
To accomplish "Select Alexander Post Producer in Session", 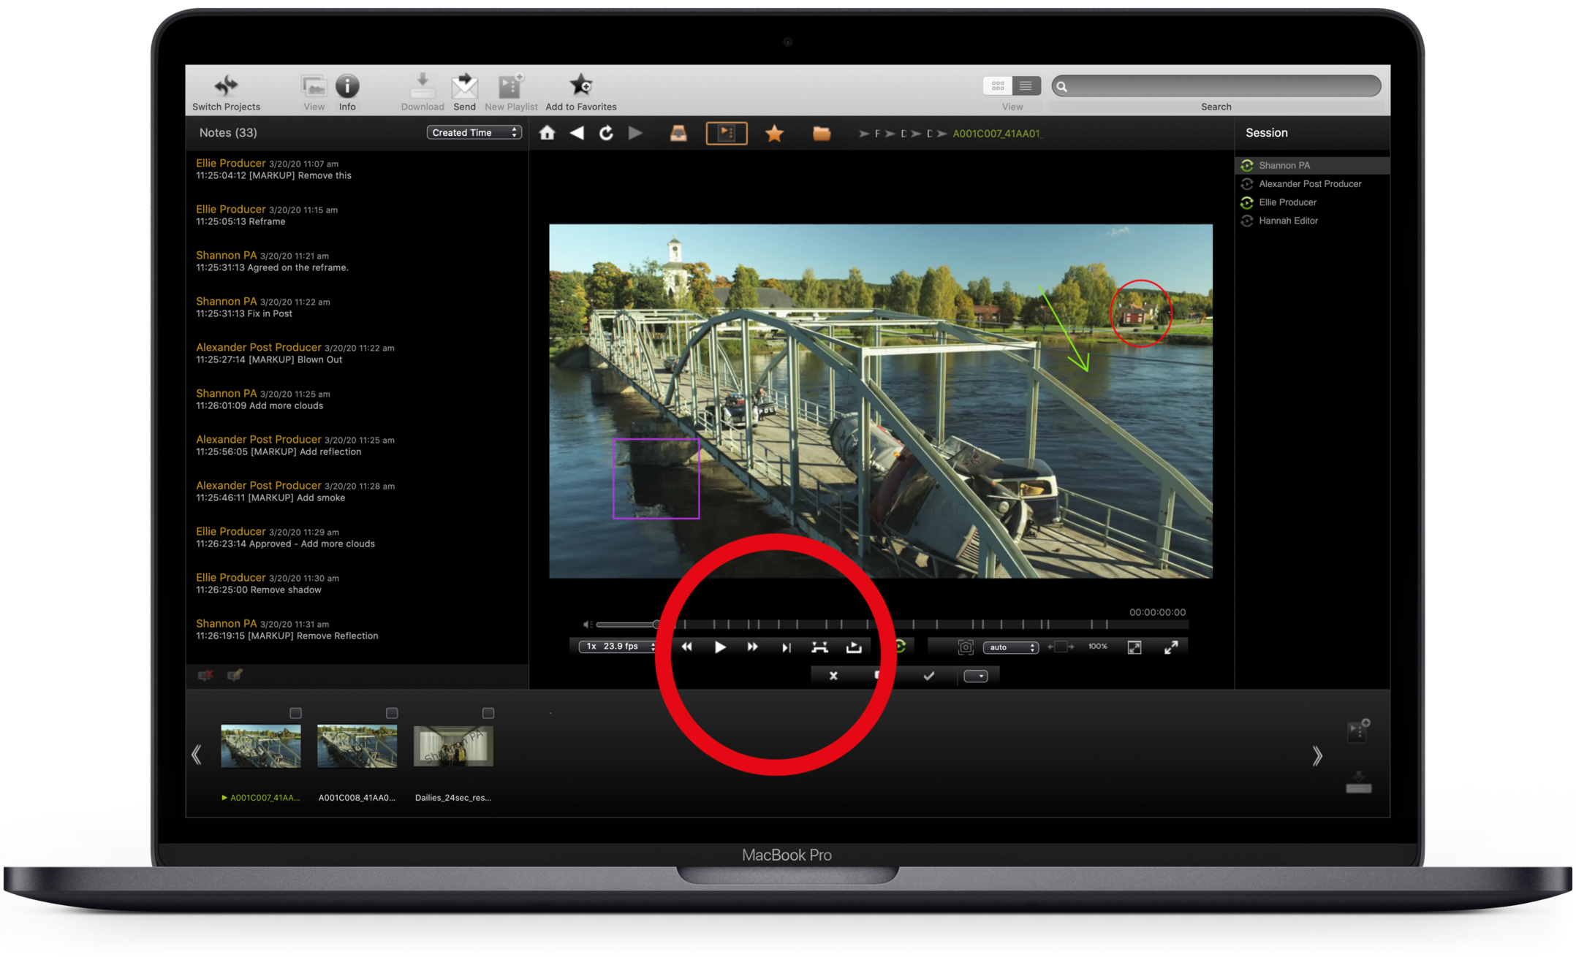I will coord(1310,184).
